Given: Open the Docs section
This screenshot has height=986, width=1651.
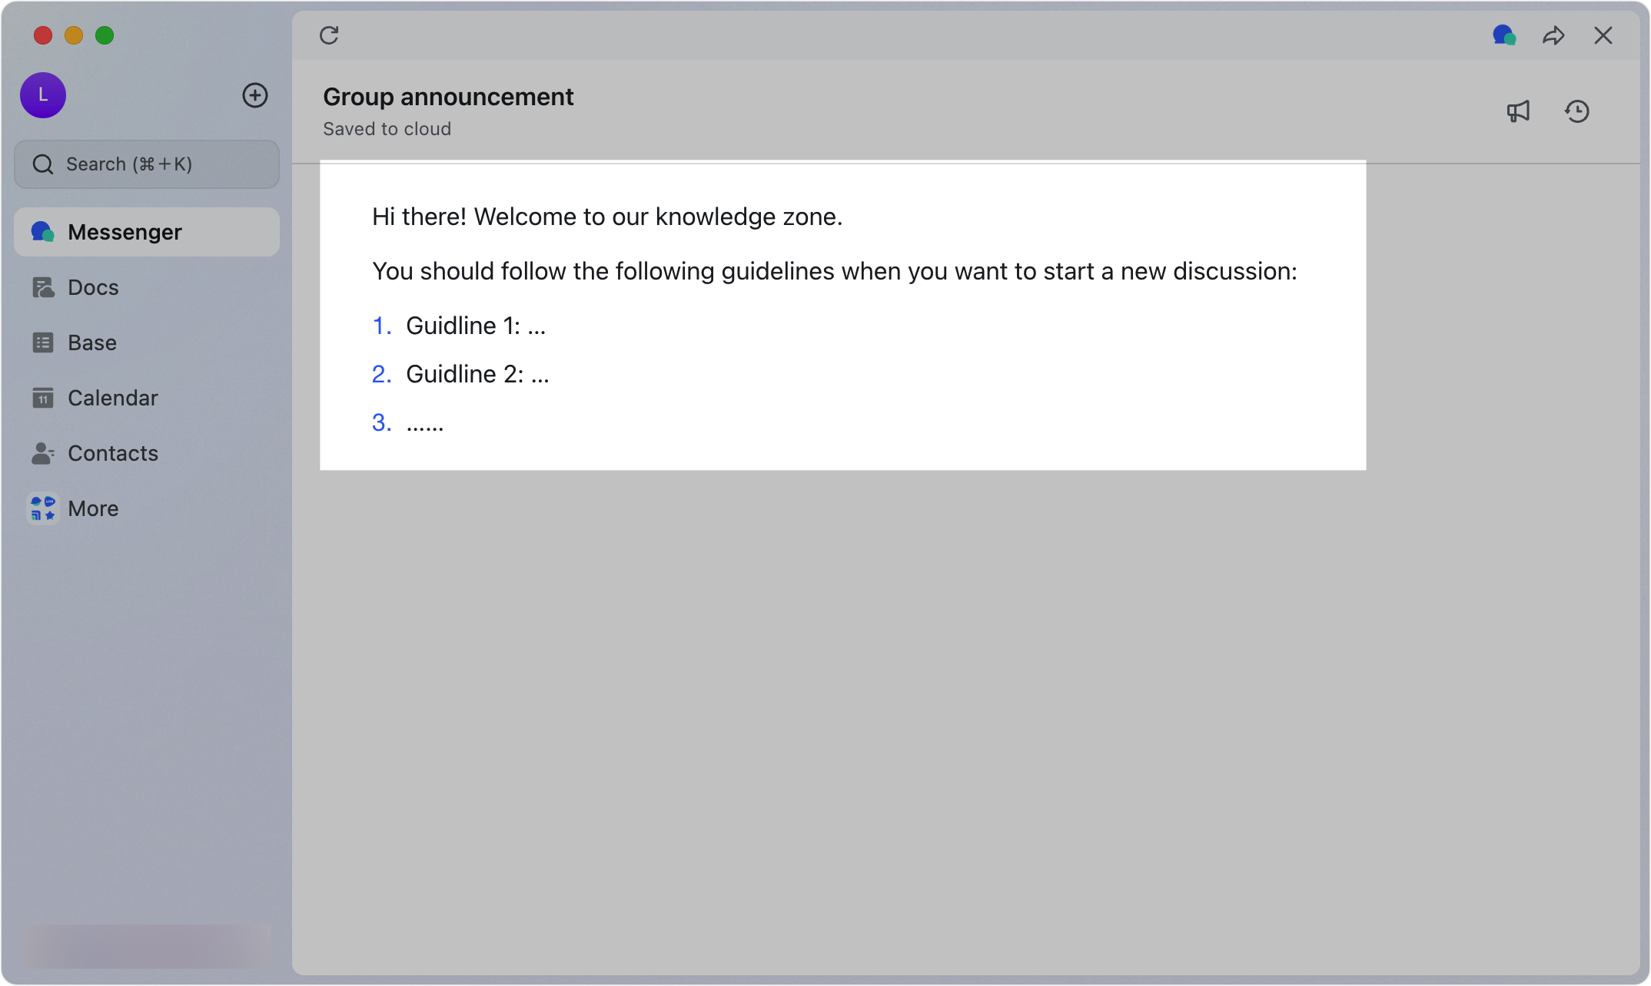Looking at the screenshot, I should [x=93, y=286].
